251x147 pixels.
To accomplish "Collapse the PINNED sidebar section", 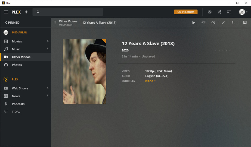I will click(x=12, y=23).
